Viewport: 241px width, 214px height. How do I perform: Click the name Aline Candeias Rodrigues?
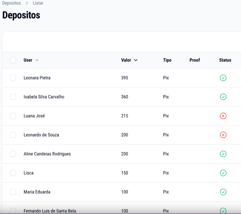click(x=47, y=154)
